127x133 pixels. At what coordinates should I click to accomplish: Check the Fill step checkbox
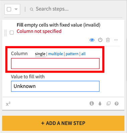[12, 33]
